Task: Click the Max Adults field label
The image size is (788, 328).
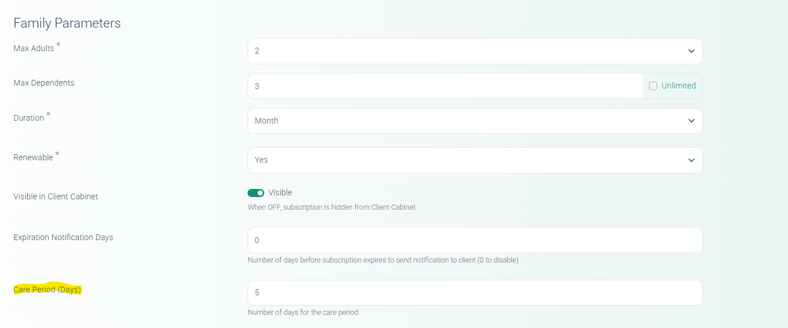Action: tap(34, 48)
